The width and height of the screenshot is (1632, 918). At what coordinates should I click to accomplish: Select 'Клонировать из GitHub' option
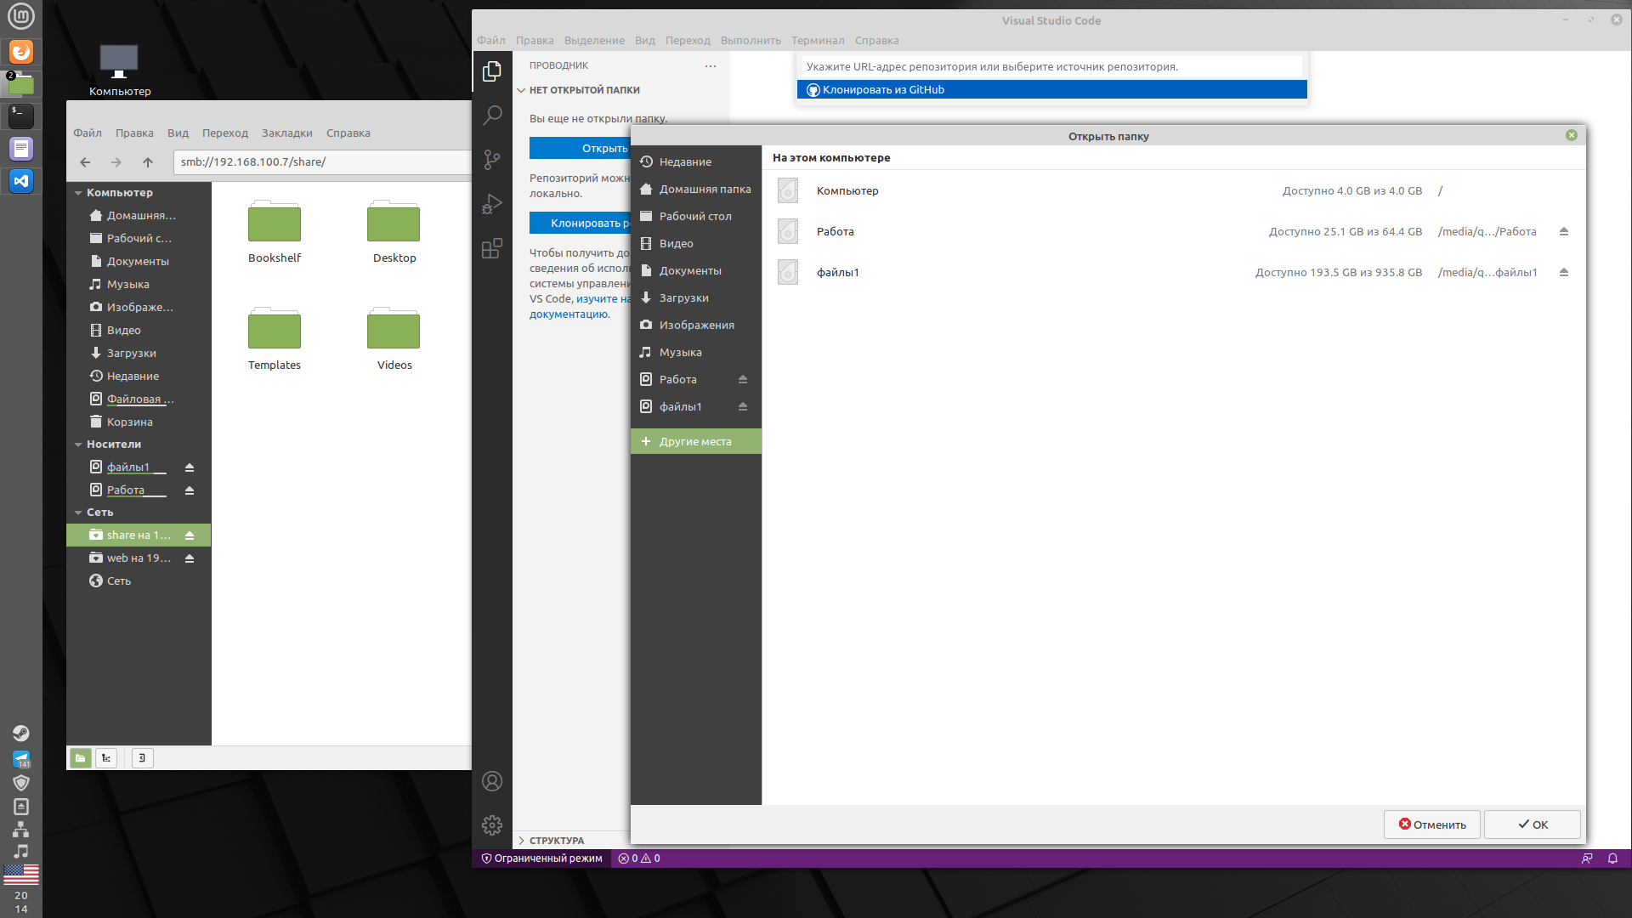pos(1052,89)
